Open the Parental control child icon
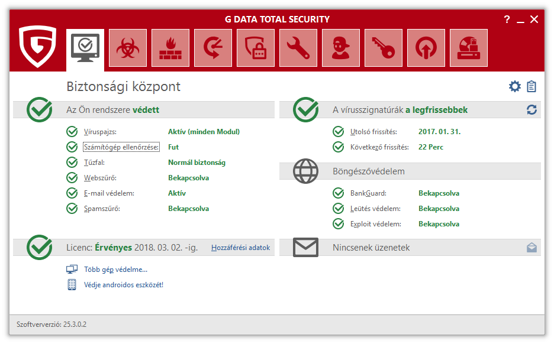This screenshot has width=554, height=344. 341,48
